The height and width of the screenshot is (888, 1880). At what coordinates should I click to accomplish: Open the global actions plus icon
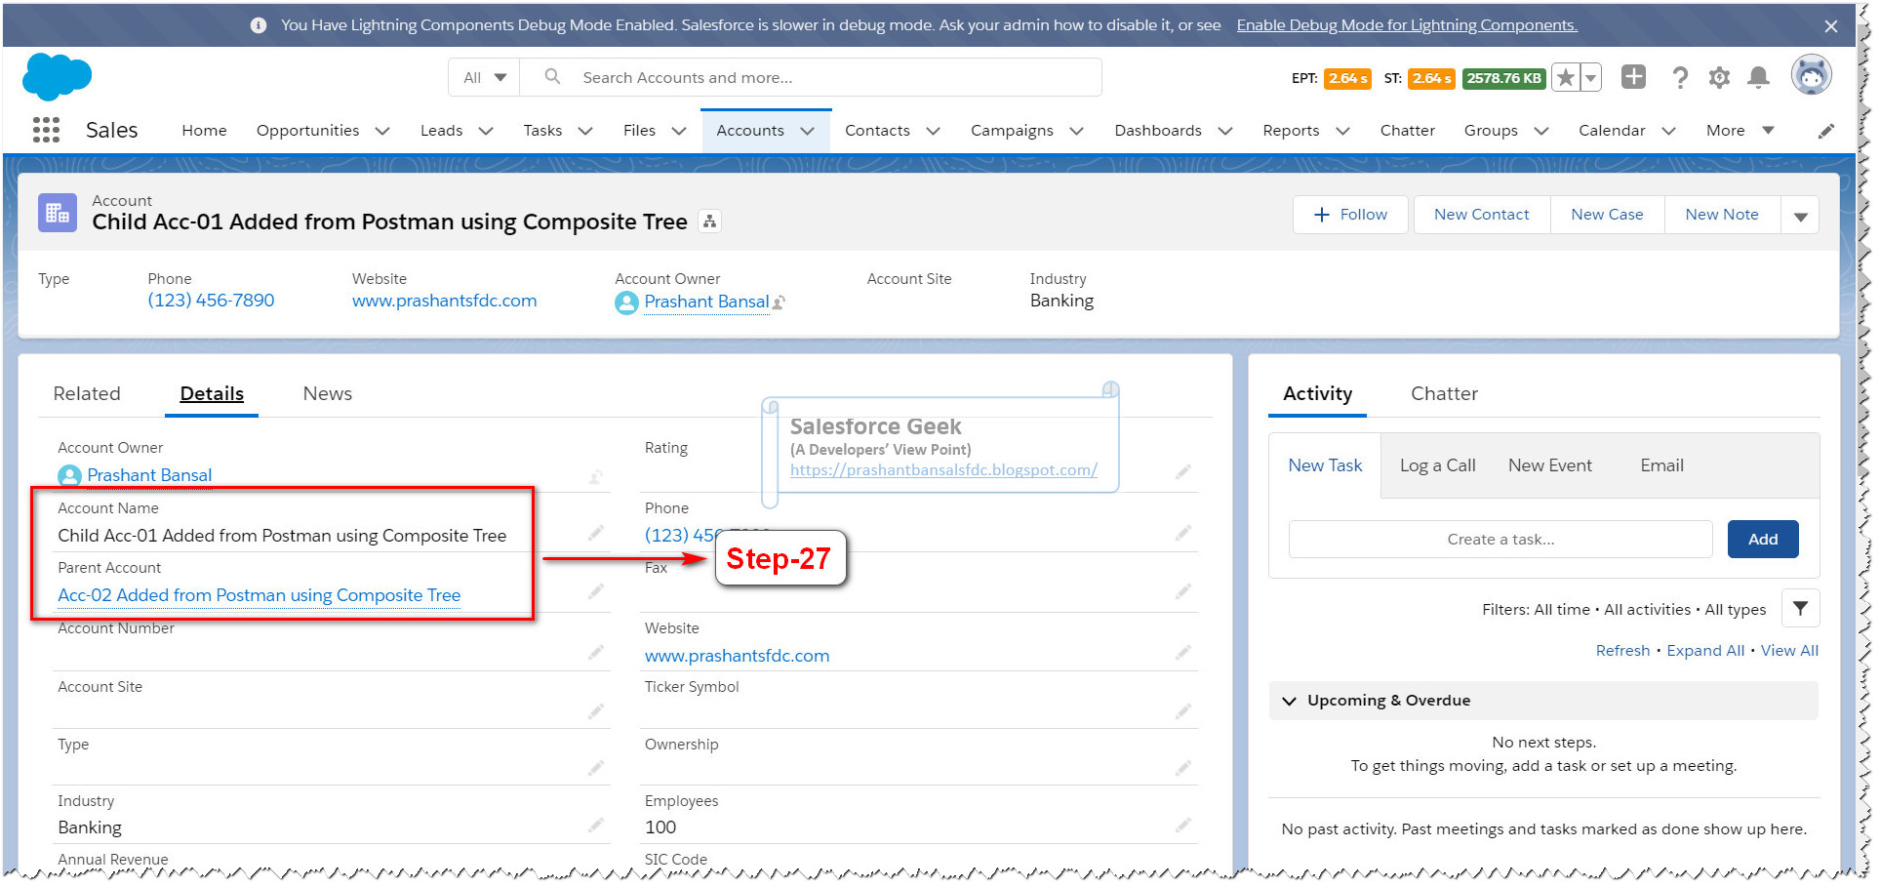click(1633, 77)
